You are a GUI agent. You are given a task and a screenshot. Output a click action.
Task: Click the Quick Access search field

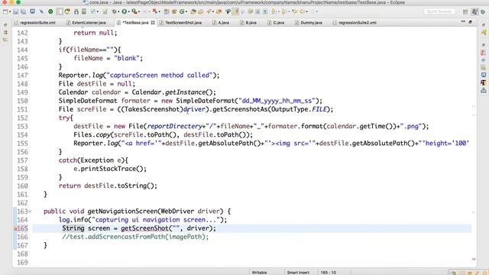(439, 11)
